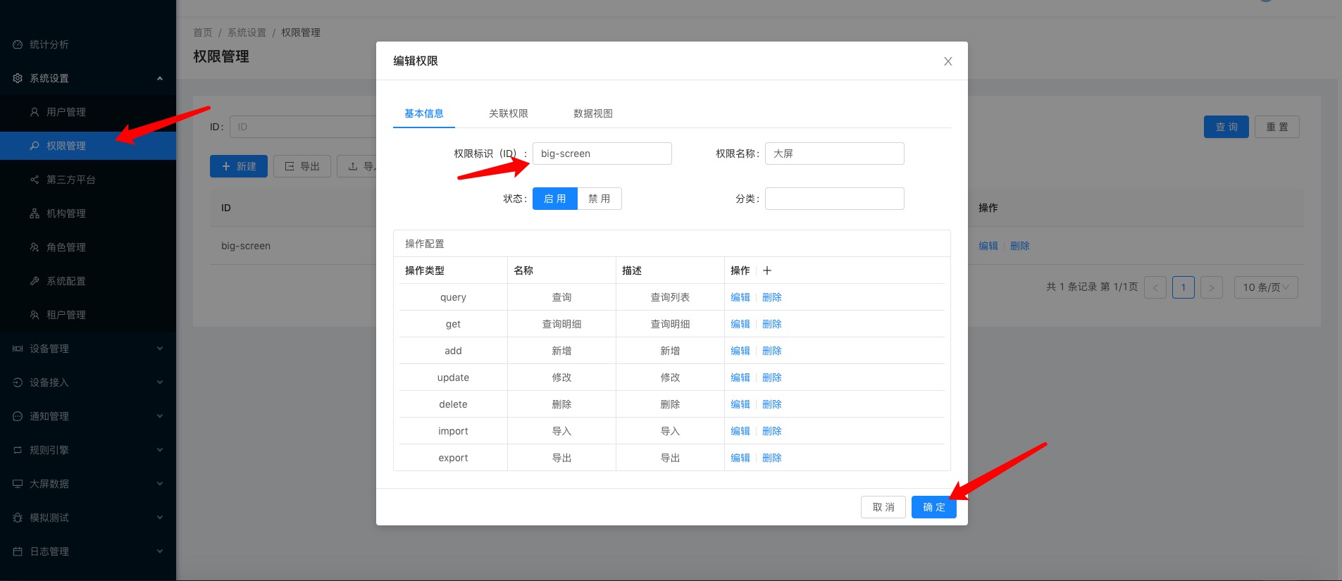Click 删除 link in the export row
The width and height of the screenshot is (1342, 581).
pos(771,458)
